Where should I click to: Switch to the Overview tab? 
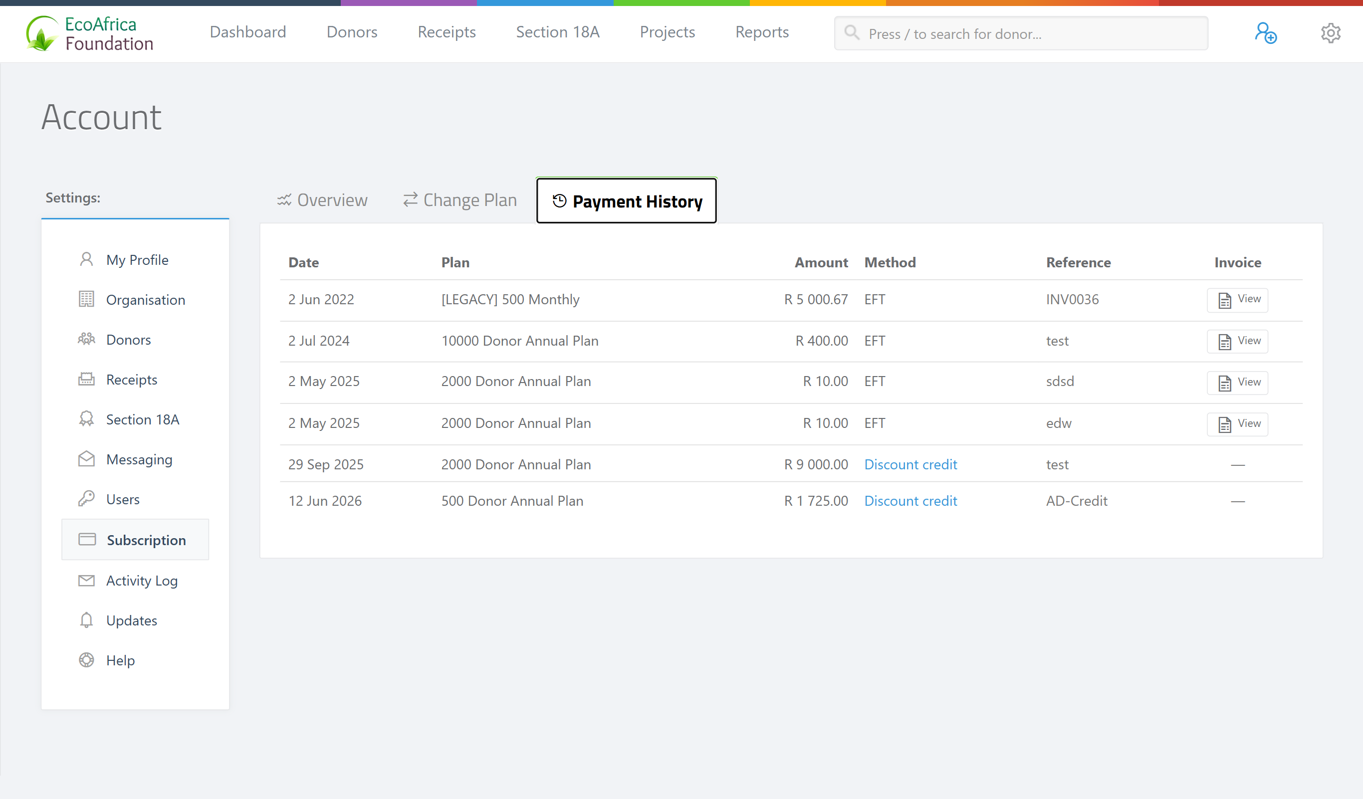[x=322, y=200]
